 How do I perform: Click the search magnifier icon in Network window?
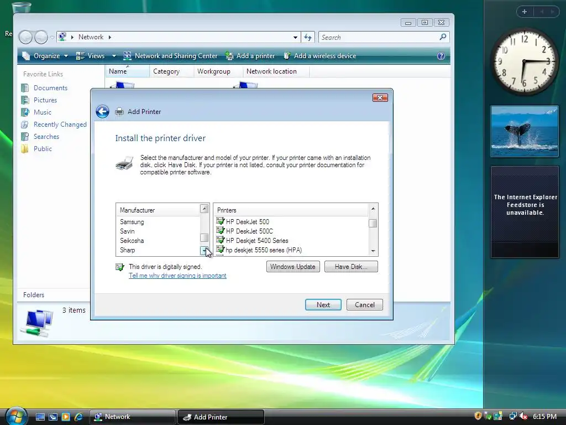coord(443,37)
